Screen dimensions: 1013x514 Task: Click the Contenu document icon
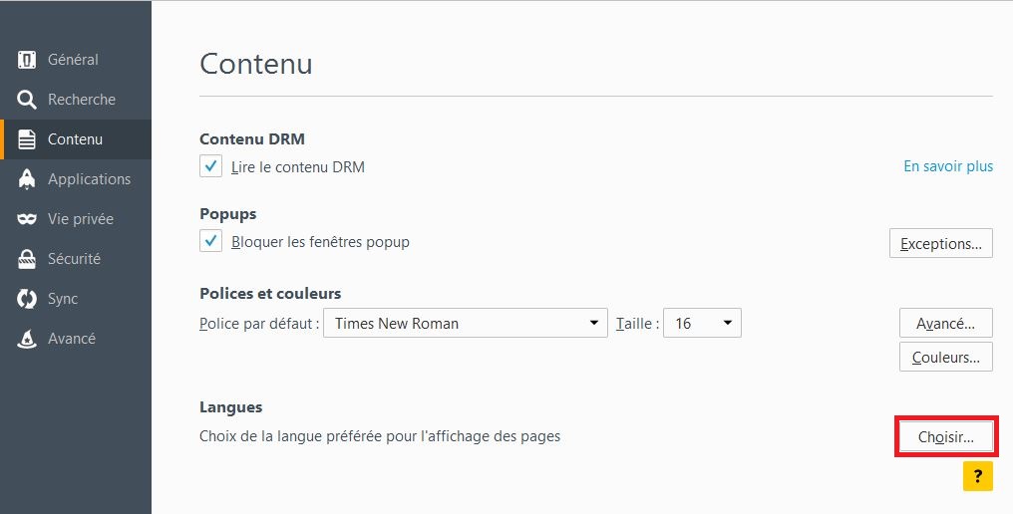tap(27, 139)
